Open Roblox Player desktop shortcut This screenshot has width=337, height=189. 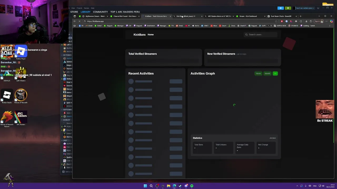click(x=21, y=52)
